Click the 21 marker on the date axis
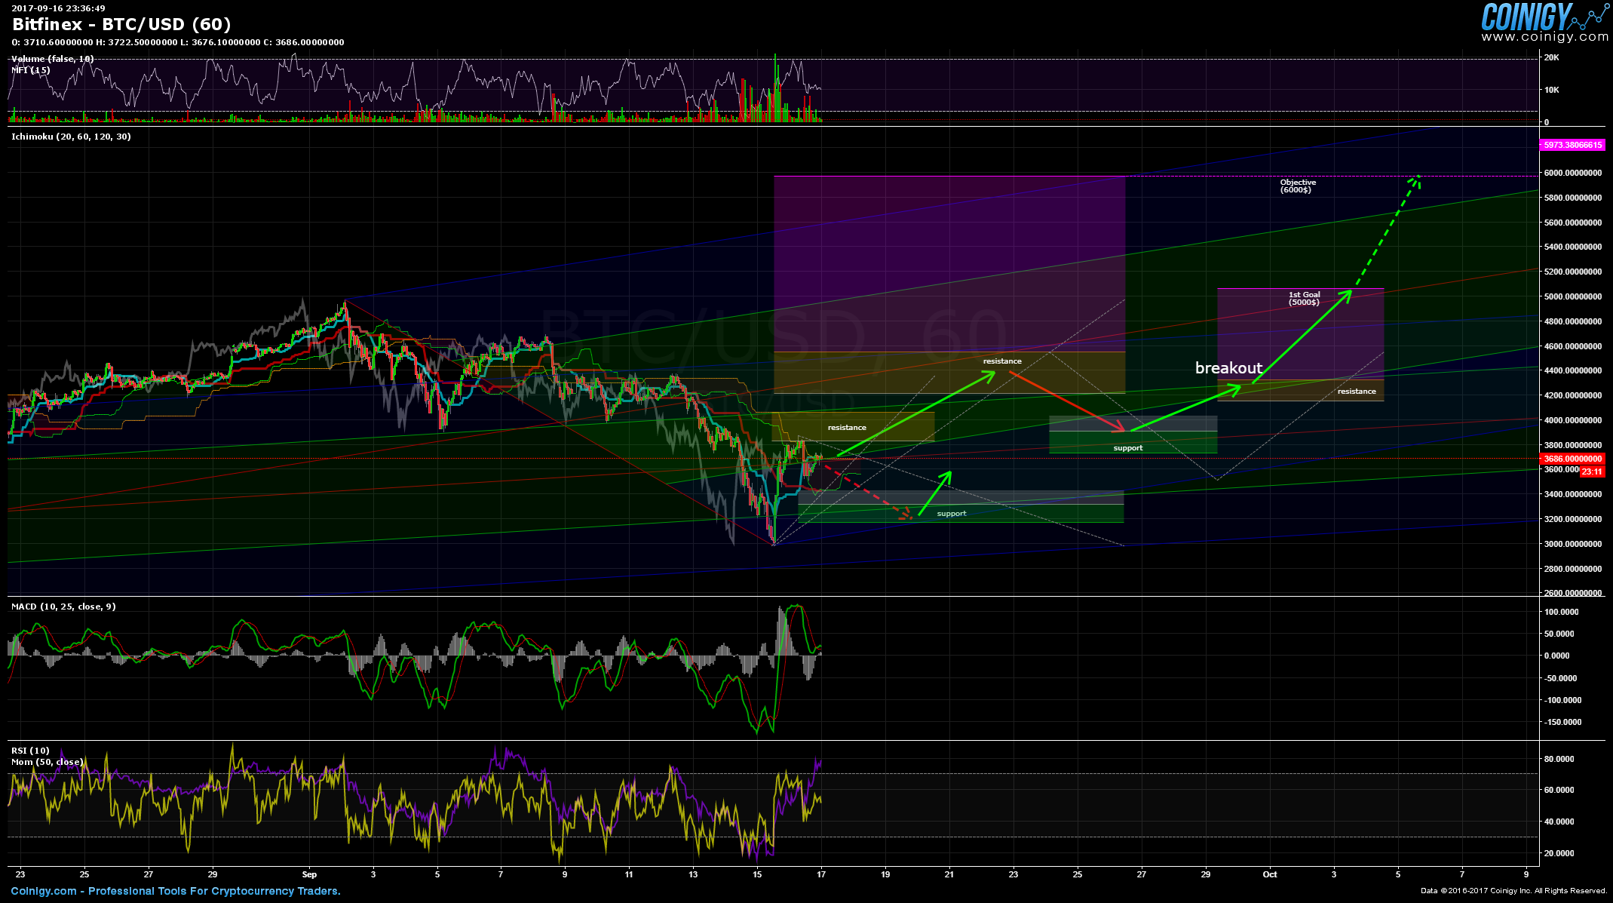 tap(949, 874)
